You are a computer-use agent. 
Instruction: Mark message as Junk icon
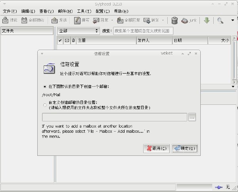click(x=184, y=21)
